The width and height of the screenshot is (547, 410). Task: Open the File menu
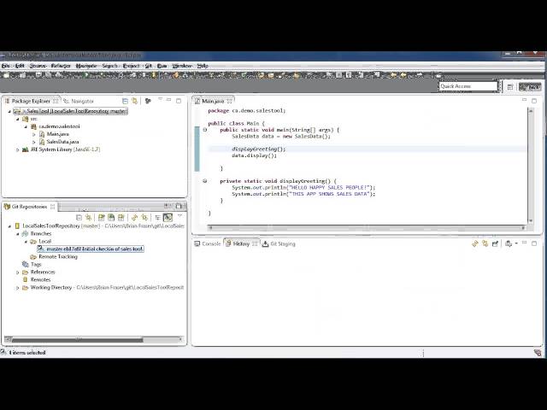coord(6,66)
